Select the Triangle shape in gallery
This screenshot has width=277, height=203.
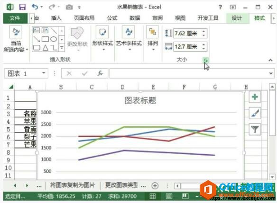45,48
